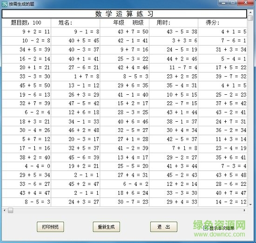The width and height of the screenshot is (256, 243).
Task: Select the cell 40 + 7 = 47
Action: tap(222, 193)
